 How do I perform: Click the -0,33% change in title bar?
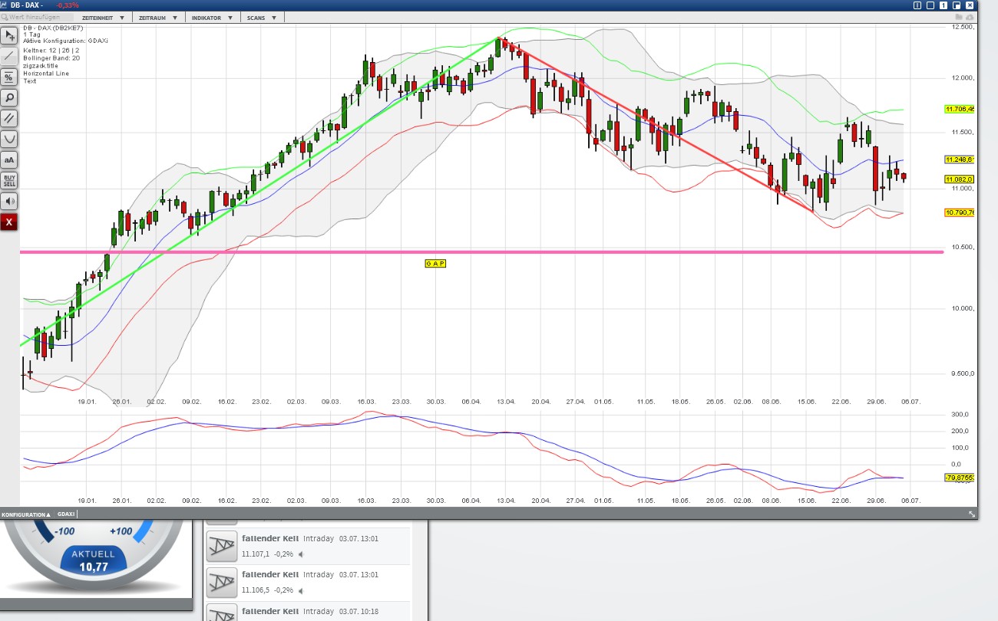click(69, 5)
